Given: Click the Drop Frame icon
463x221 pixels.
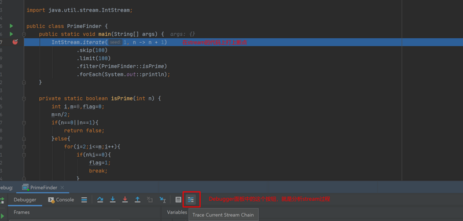Looking at the screenshot, I should click(150, 200).
